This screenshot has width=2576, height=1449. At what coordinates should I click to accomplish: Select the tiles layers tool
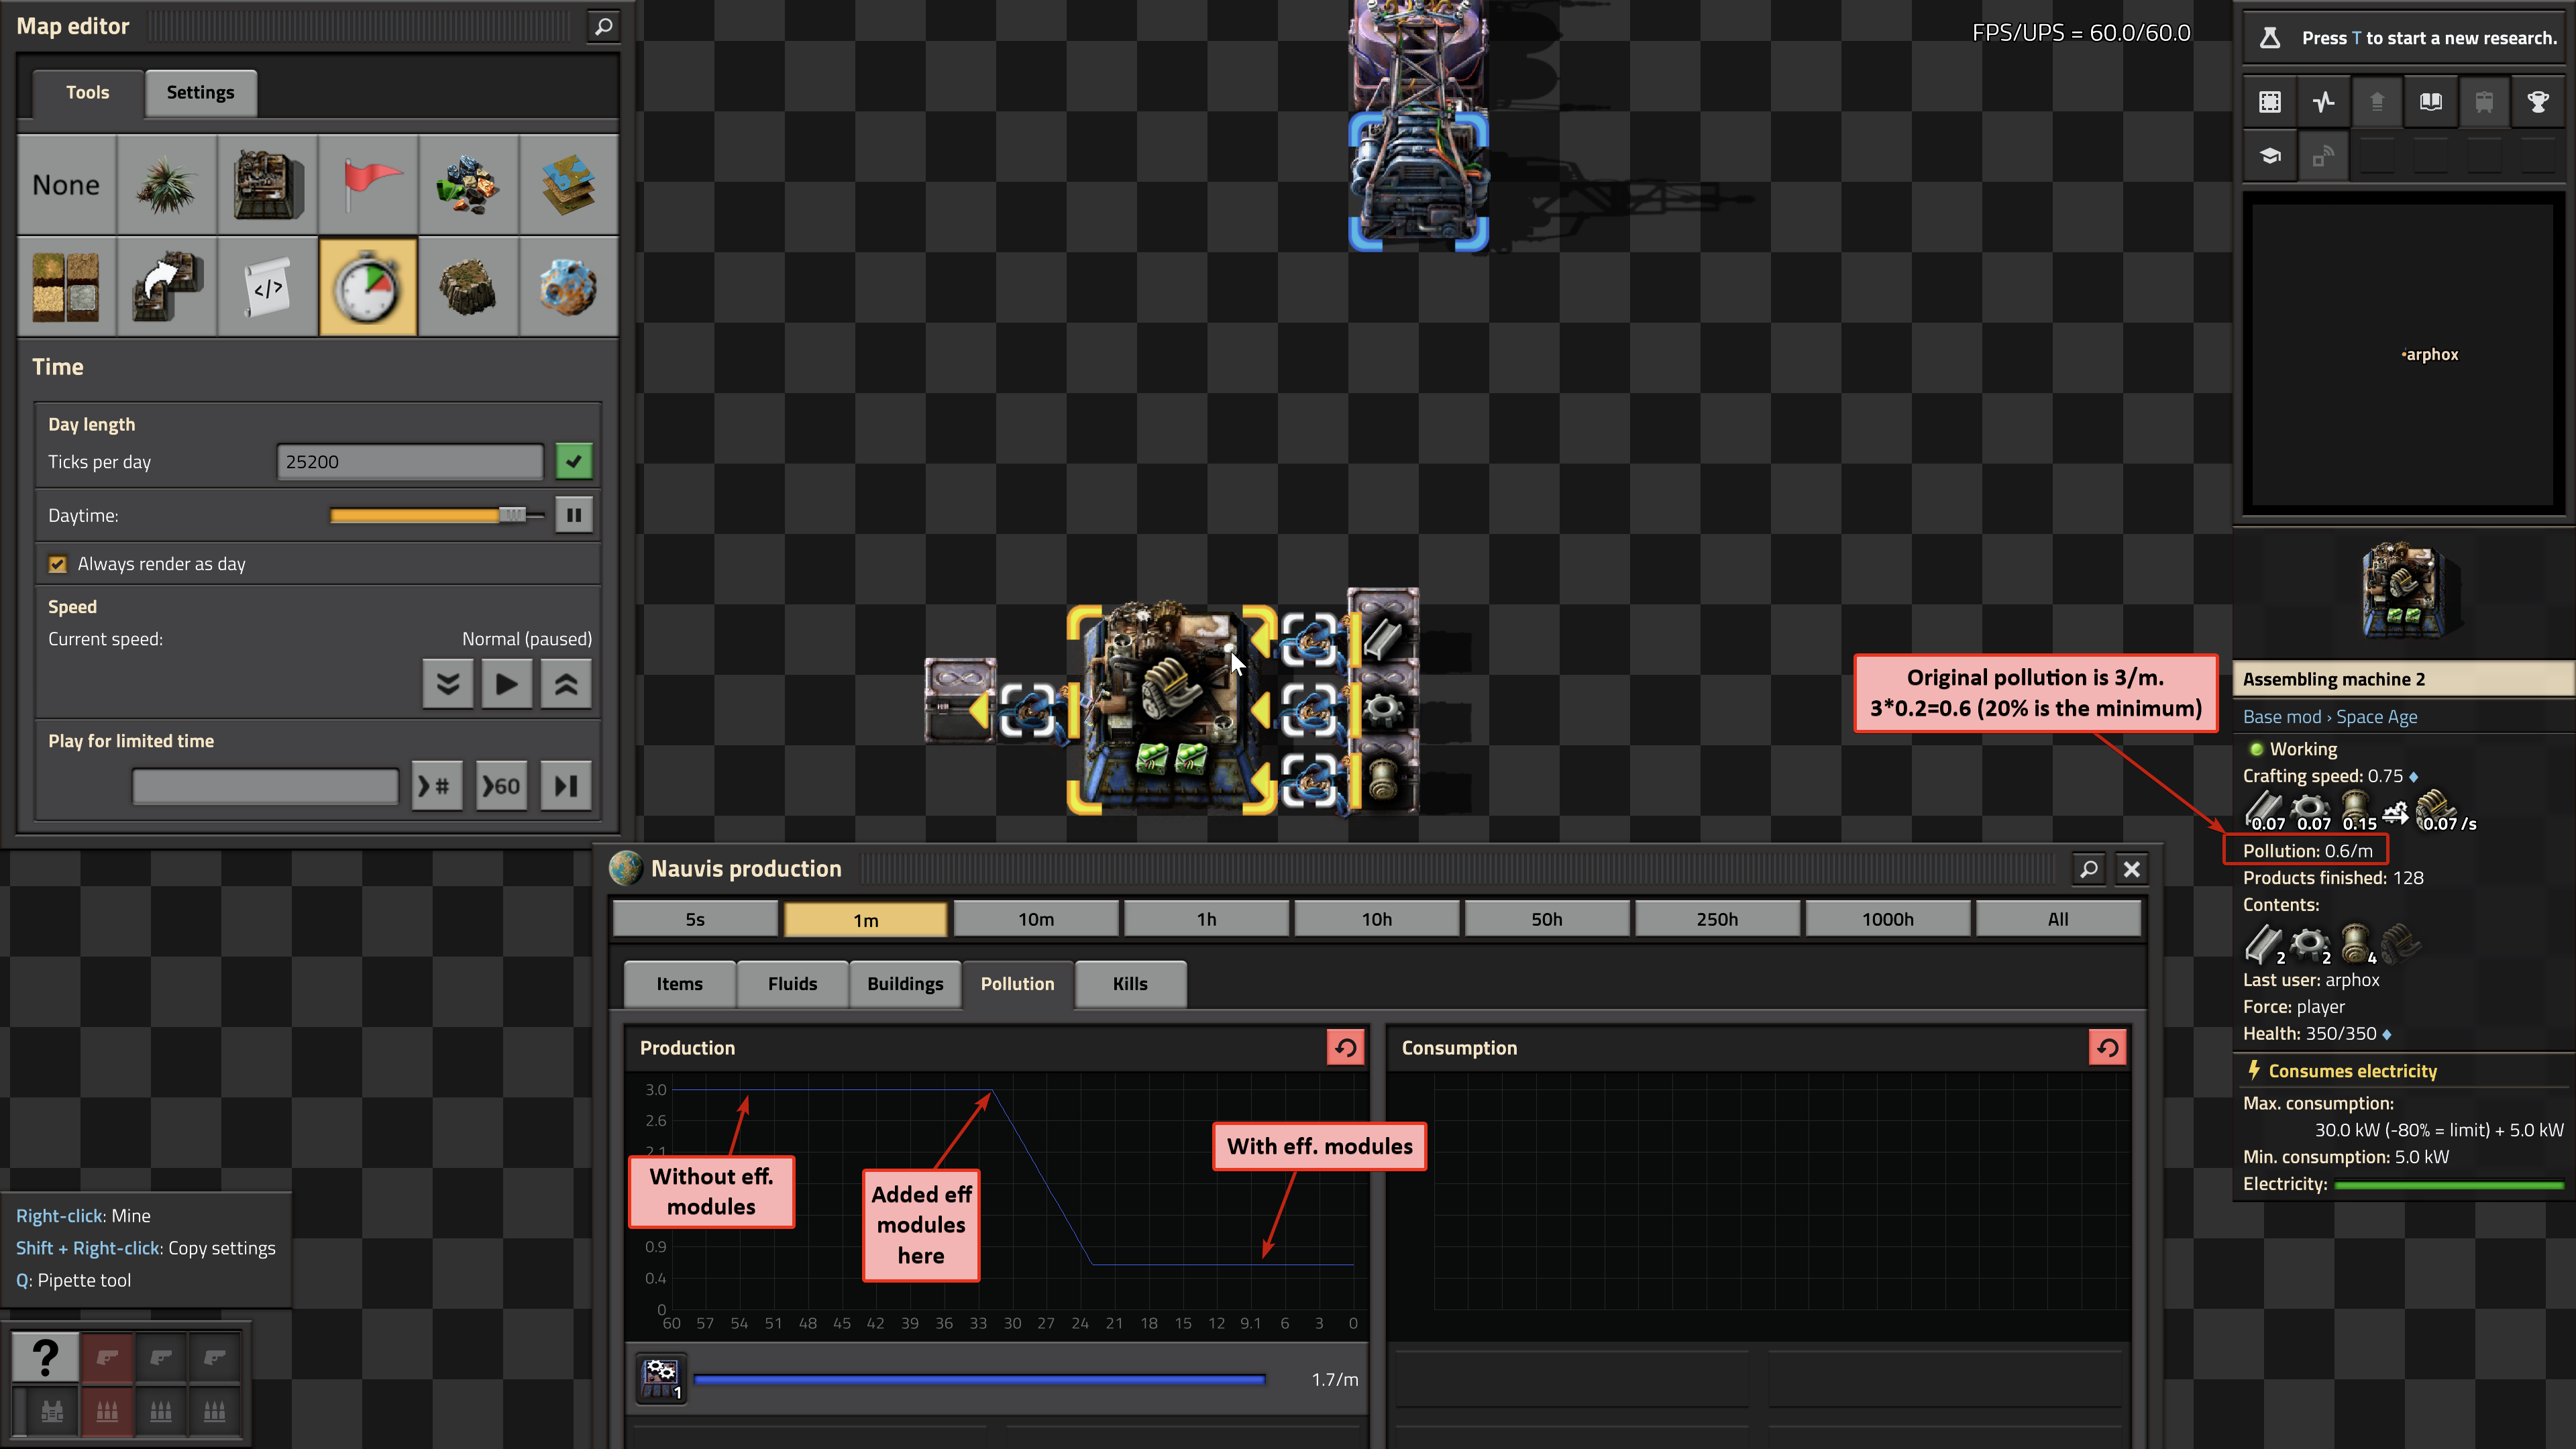(568, 185)
